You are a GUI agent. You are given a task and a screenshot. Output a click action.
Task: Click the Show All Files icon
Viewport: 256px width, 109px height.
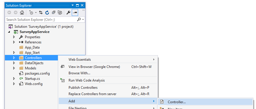[60, 12]
